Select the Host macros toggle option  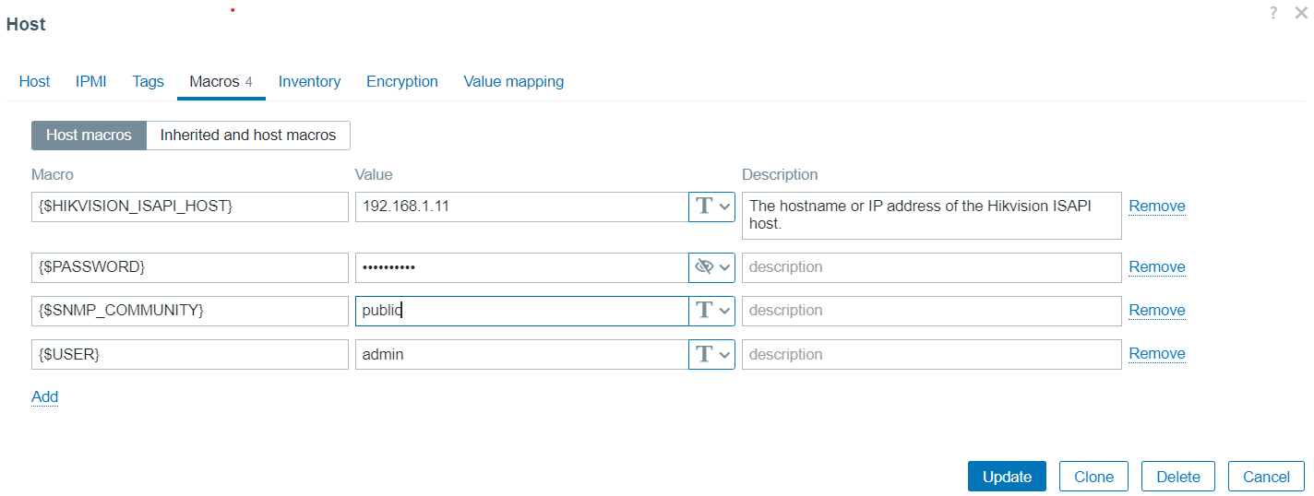(89, 135)
